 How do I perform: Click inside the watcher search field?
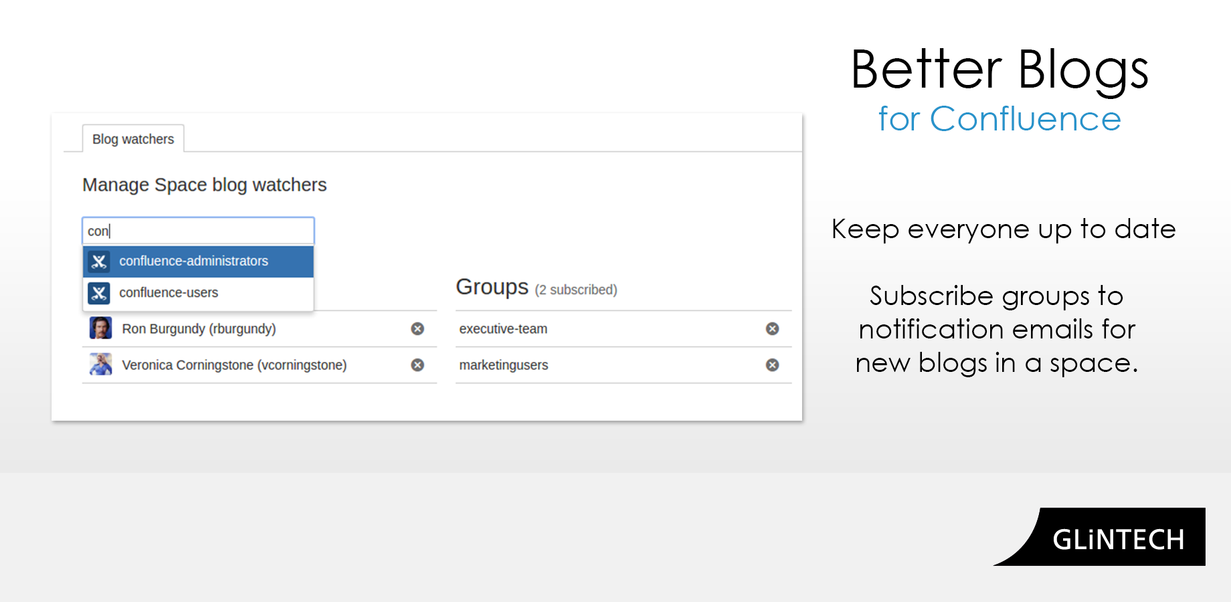pyautogui.click(x=198, y=230)
